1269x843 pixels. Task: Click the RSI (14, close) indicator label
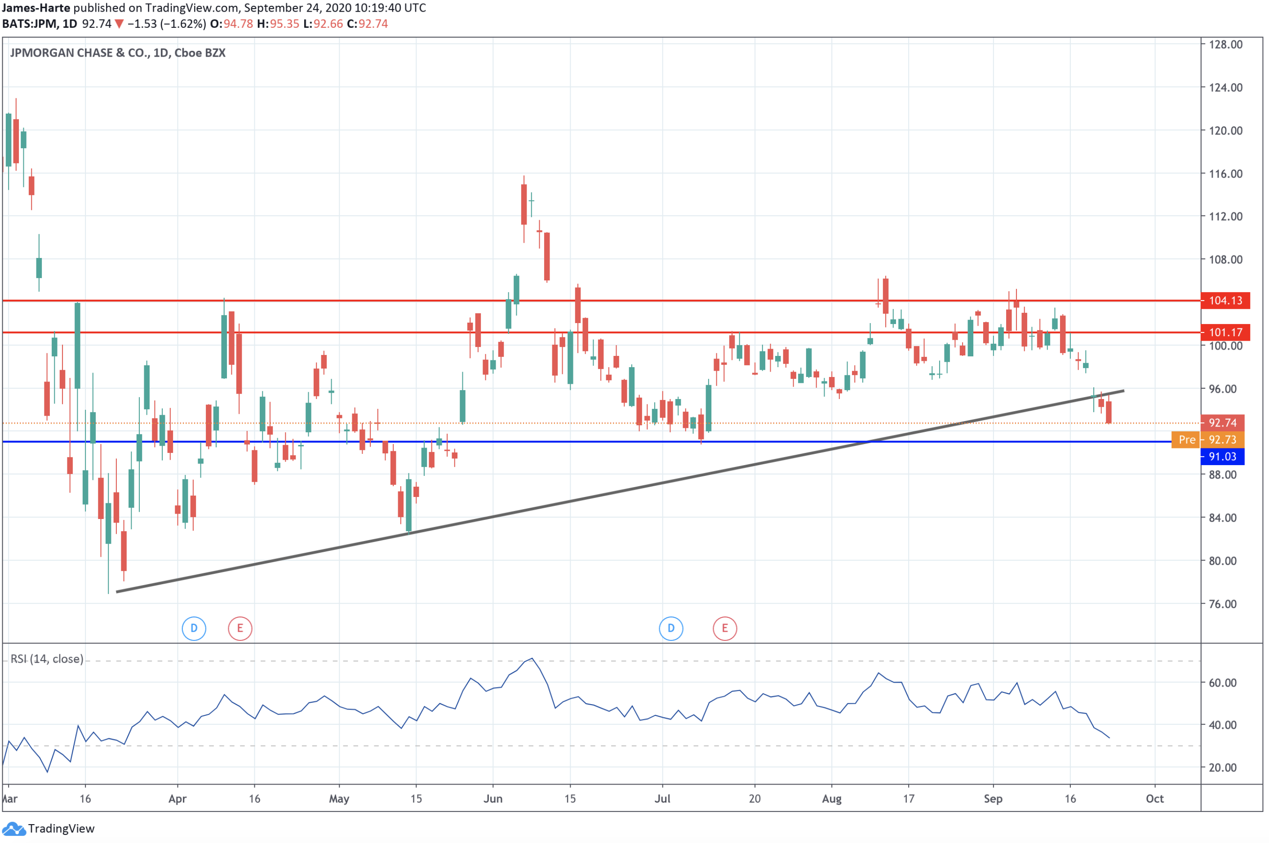point(47,659)
